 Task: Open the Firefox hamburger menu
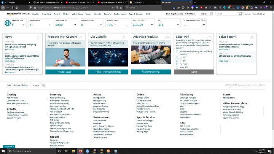click(271, 8)
